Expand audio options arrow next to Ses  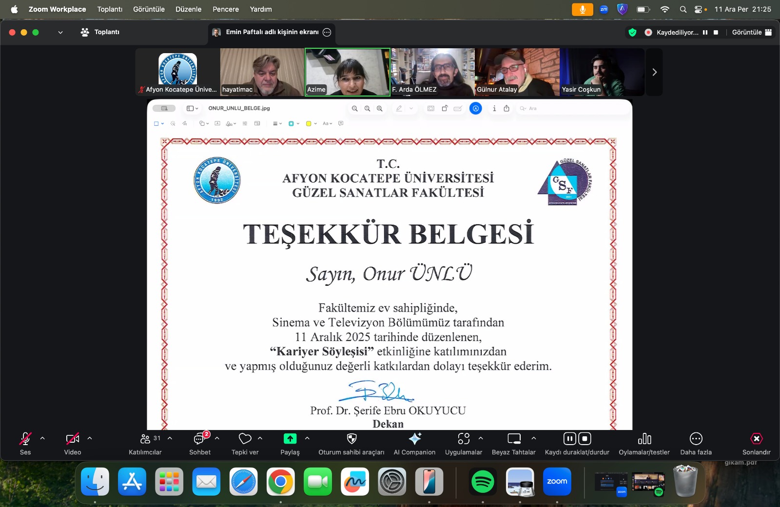click(42, 438)
